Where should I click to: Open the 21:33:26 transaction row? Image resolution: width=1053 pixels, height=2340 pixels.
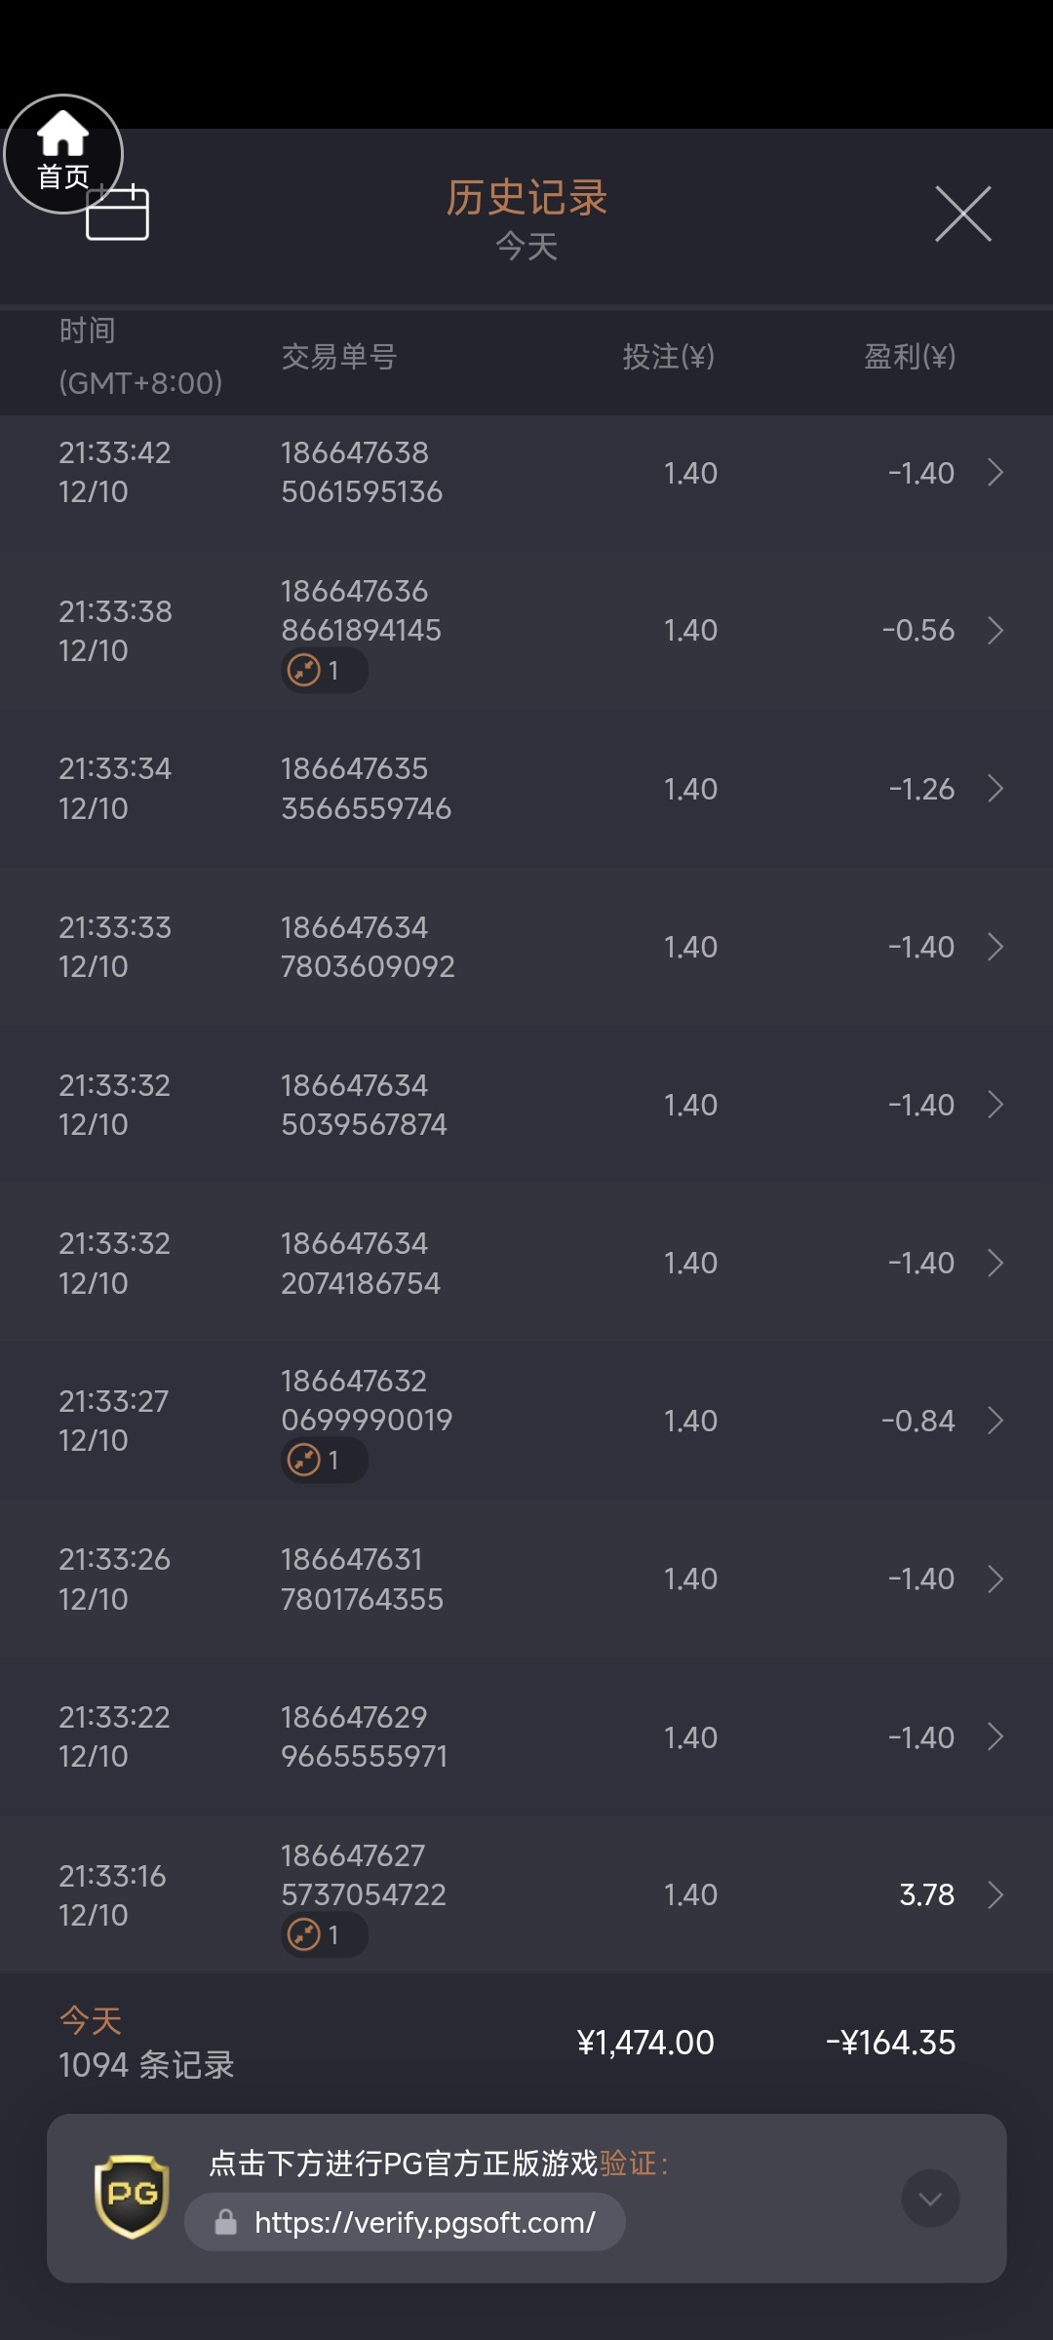[x=526, y=1579]
